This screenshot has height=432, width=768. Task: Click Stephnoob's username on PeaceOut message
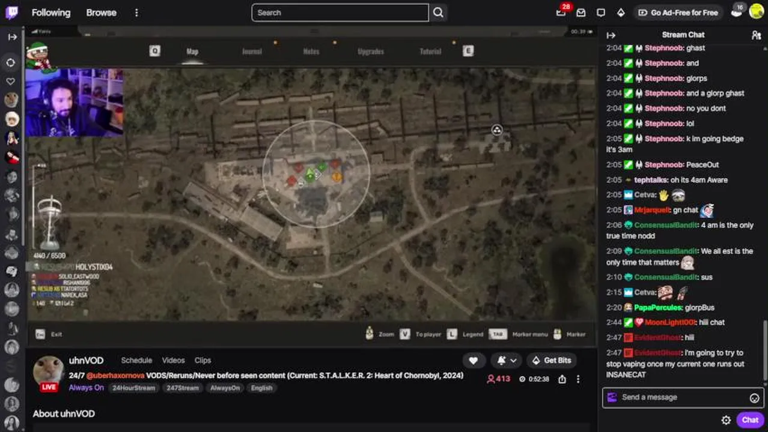coord(664,165)
